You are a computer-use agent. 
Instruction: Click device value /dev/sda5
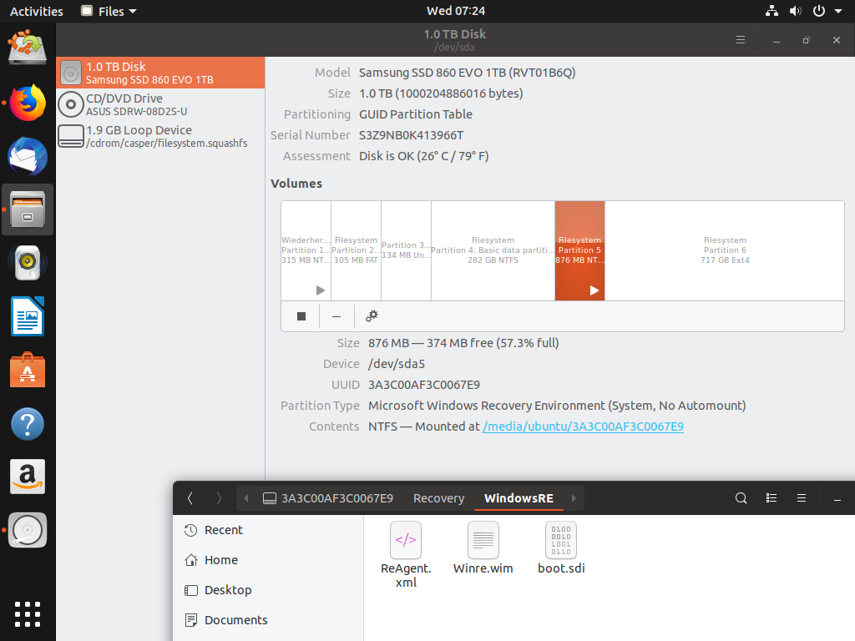(x=397, y=364)
